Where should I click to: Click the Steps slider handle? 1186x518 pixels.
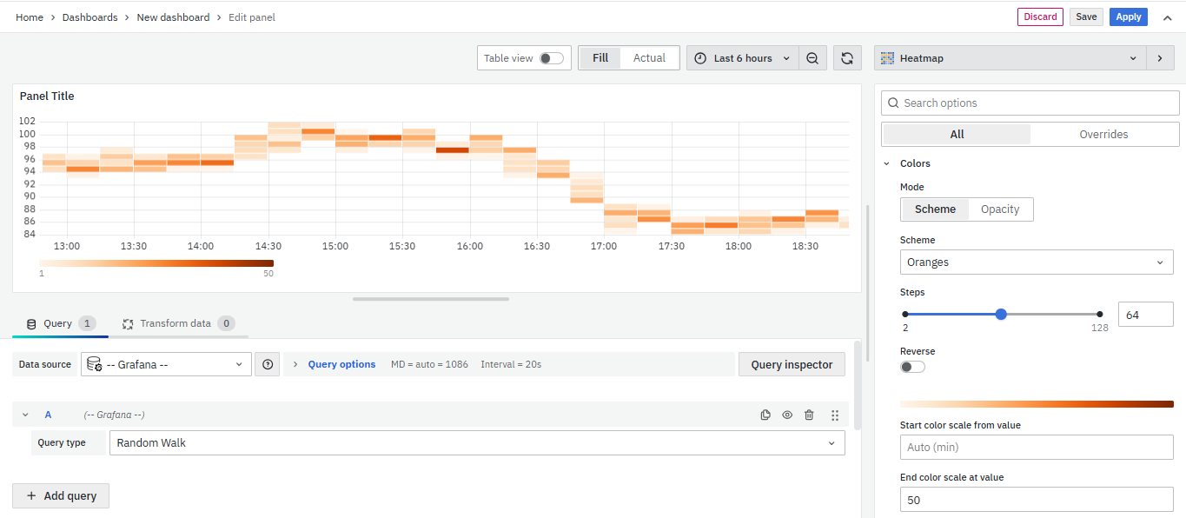click(1001, 314)
